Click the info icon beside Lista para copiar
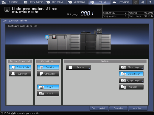Screen dimensions: 154x115 7,9
